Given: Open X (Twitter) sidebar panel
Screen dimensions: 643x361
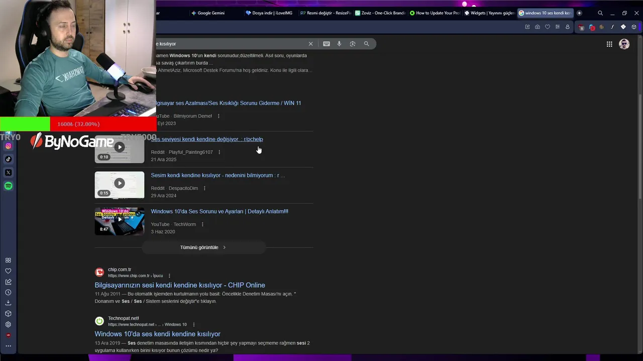Looking at the screenshot, I should 8,172.
